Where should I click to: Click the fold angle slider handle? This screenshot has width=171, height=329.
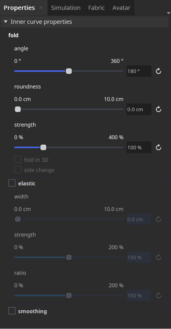69,71
